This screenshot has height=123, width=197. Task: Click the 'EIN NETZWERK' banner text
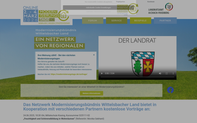pos(55,40)
